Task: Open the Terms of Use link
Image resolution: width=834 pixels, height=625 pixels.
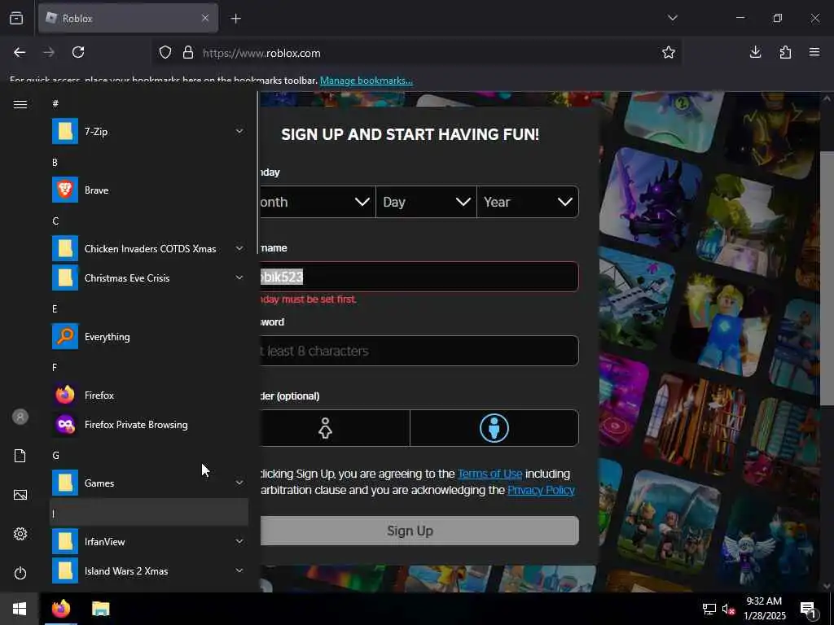Action: tap(489, 474)
